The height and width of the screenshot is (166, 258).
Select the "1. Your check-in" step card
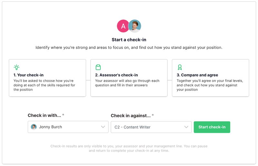[47, 78]
